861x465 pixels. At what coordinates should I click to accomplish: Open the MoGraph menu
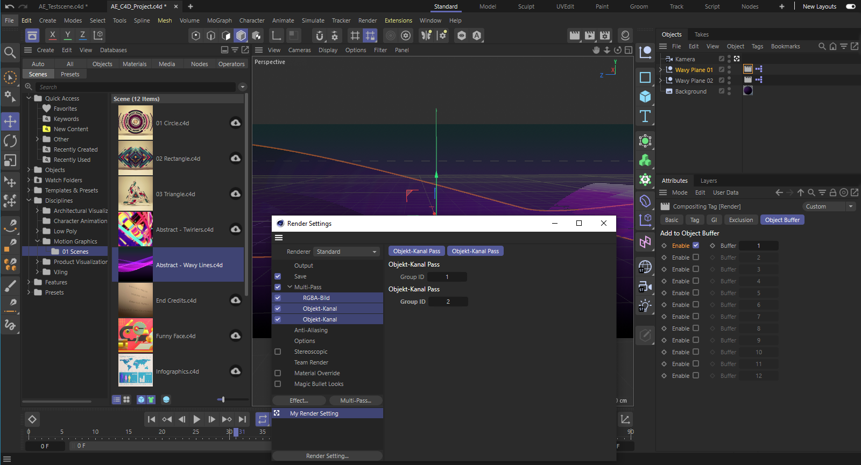click(x=219, y=20)
